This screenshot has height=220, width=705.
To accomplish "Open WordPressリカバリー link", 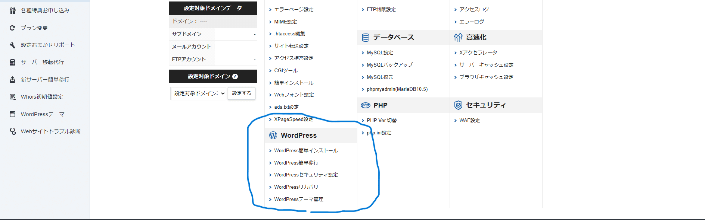I will click(299, 187).
